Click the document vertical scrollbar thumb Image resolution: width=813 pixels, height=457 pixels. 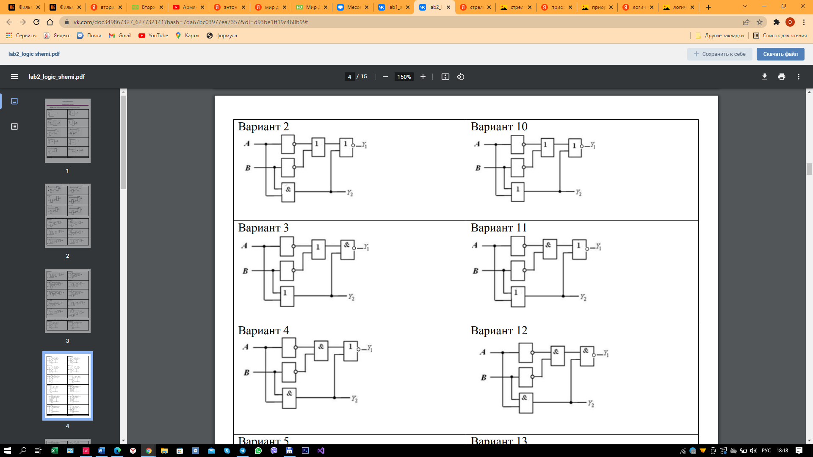click(809, 169)
